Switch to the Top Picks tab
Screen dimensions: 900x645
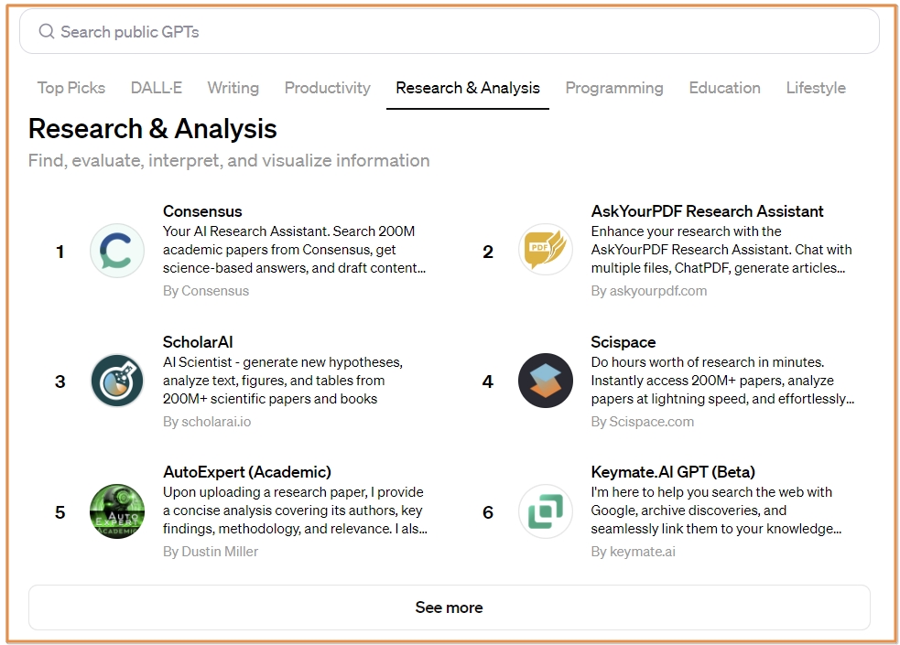point(71,88)
